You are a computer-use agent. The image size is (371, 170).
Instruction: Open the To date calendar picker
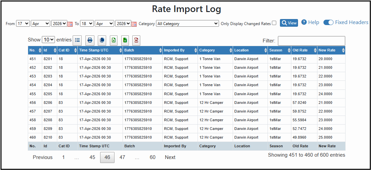coord(134,24)
